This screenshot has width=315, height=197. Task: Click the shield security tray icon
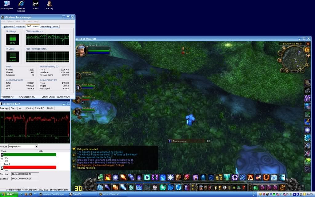coord(261,194)
